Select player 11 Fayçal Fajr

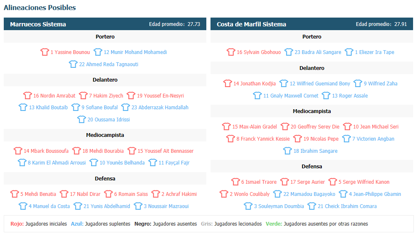pos(174,163)
